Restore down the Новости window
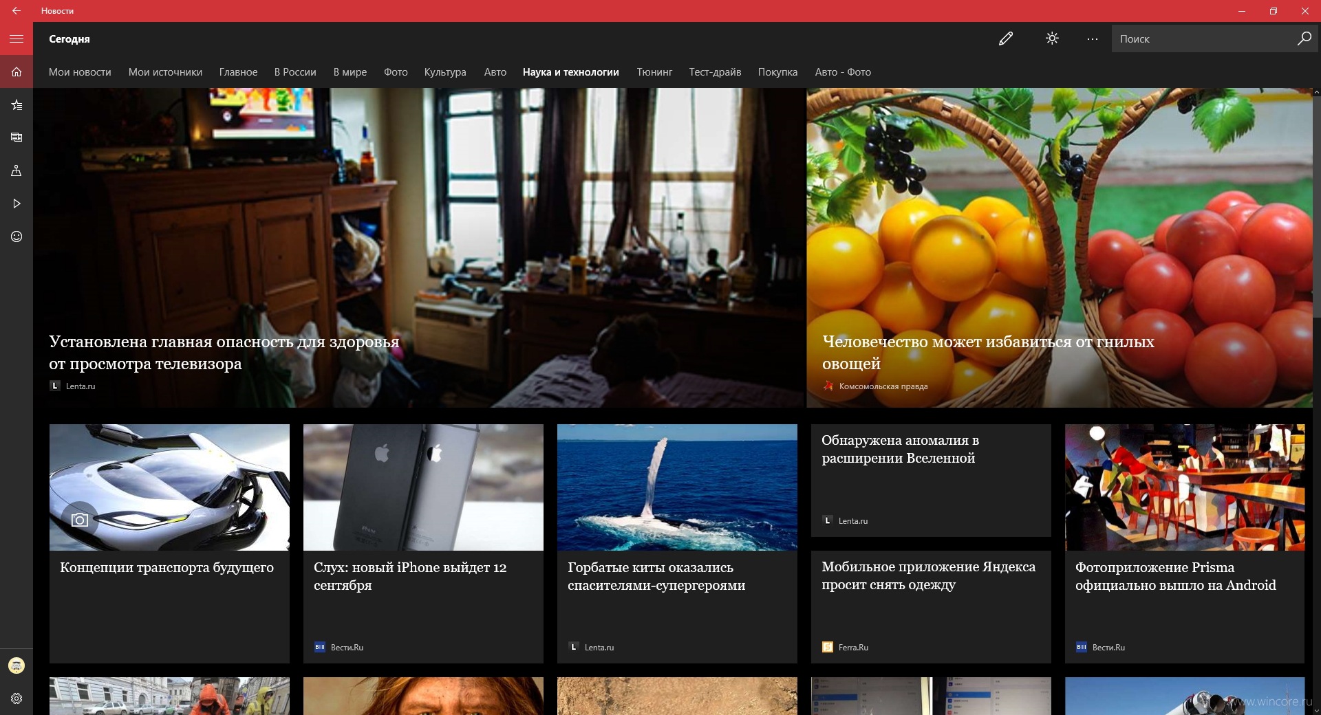Screen dimensions: 1321x715 click(x=1274, y=11)
